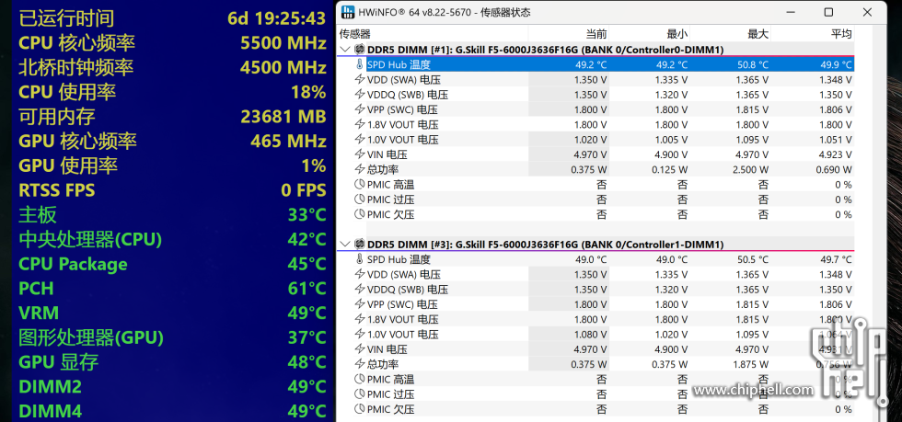Viewport: 902px width, 422px height.
Task: Click DIMM #3 current 1.0V VOUT 1.080 V
Action: (x=590, y=335)
